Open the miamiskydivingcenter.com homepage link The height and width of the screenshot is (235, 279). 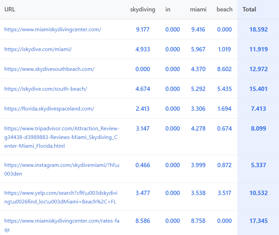pos(53,29)
